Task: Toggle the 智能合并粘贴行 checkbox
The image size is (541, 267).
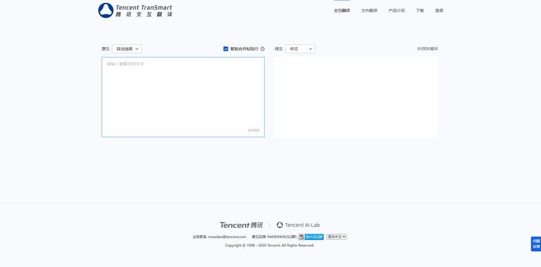Action: coord(226,49)
